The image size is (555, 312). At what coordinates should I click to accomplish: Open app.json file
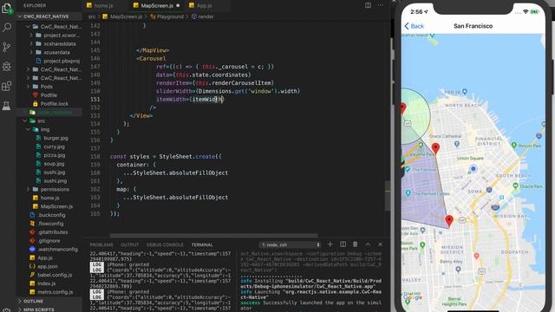(48, 266)
